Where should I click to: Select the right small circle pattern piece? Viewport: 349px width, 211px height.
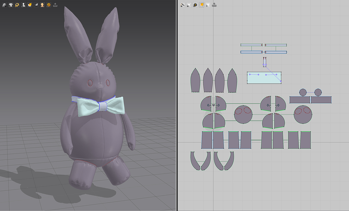pyautogui.click(x=318, y=92)
